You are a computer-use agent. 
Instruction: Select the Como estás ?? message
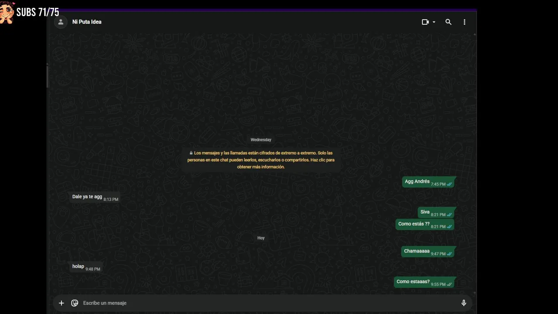[425, 225]
